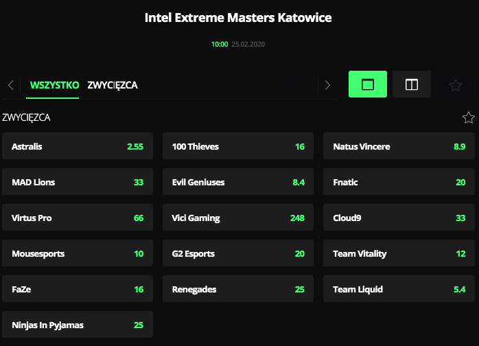Switch to two-column layout view
The image size is (479, 346).
click(x=412, y=84)
